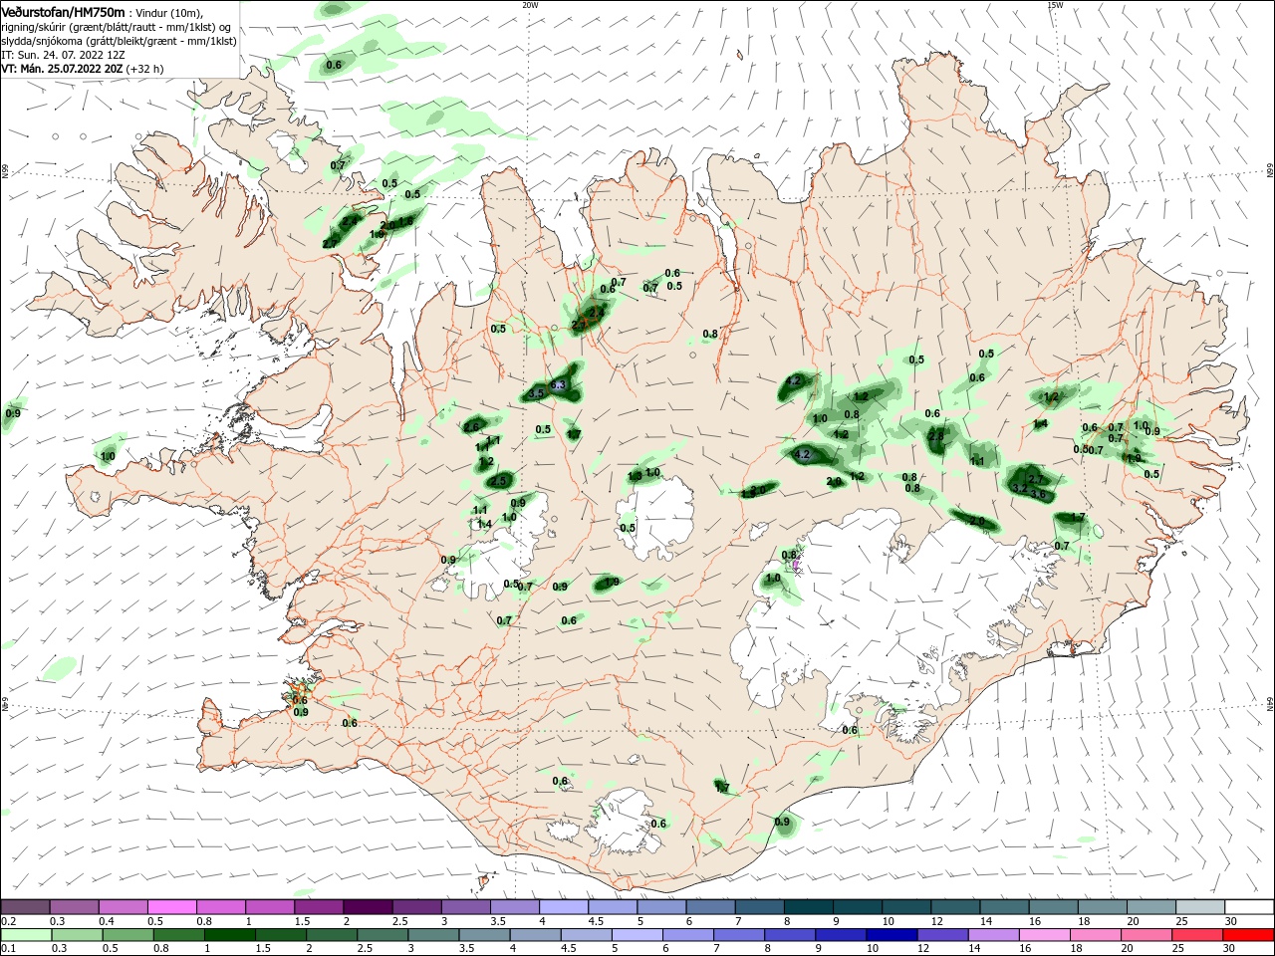
Task: Click the '20W' longitude label
Action: tap(530, 5)
